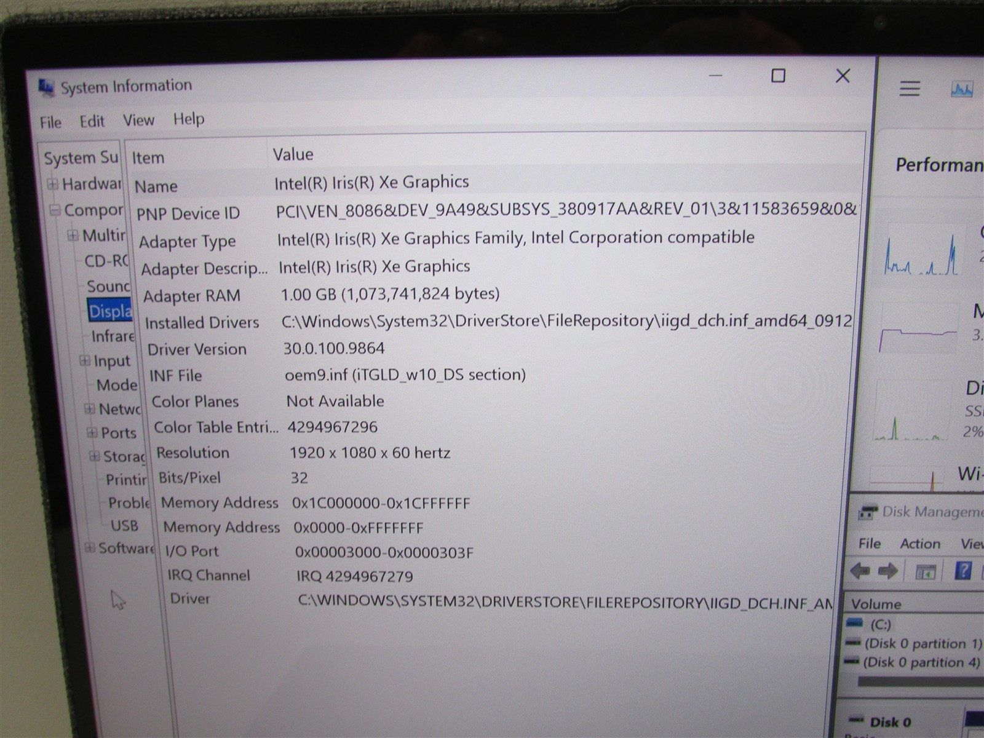
Task: Click the Disk Management help question icon
Action: tap(963, 571)
